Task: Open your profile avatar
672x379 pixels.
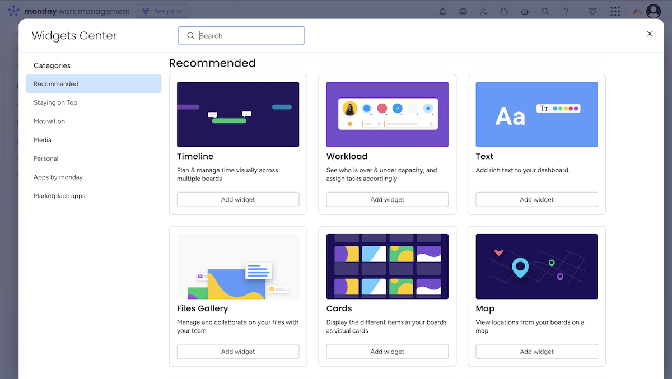Action: pos(653,11)
